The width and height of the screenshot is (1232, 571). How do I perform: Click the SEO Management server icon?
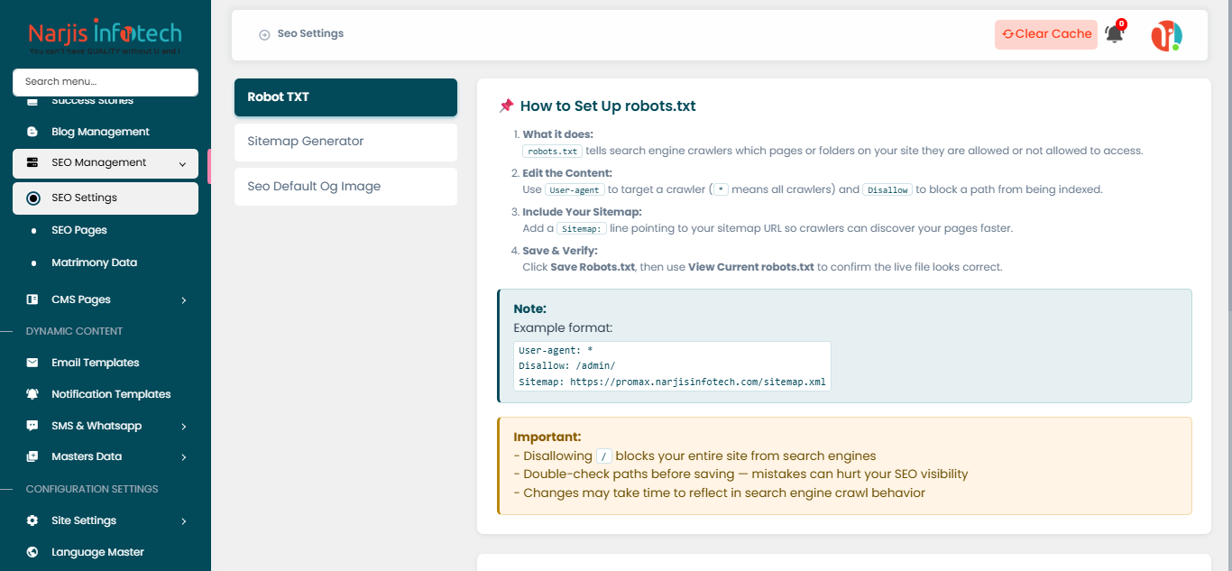point(32,163)
